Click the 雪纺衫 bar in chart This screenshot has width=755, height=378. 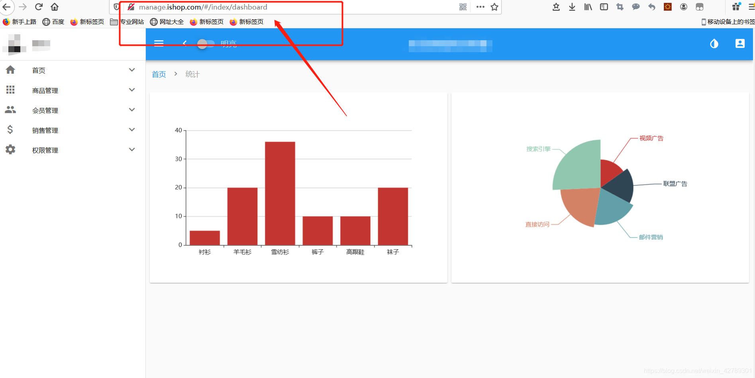pyautogui.click(x=280, y=193)
